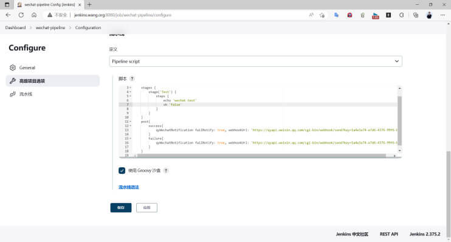Click the read aloud icon
Image resolution: width=451 pixels, height=242 pixels.
[311, 15]
